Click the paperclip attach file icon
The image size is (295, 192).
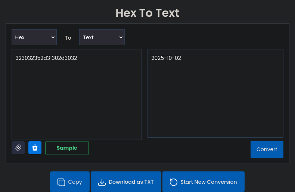pos(18,148)
